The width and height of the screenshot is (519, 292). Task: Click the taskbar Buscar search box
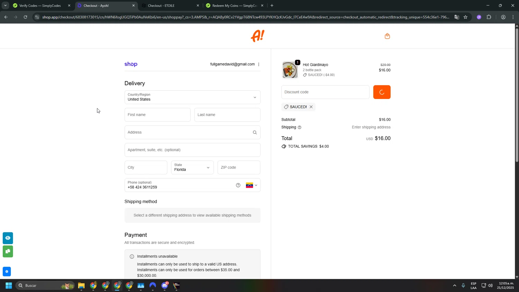click(45, 285)
